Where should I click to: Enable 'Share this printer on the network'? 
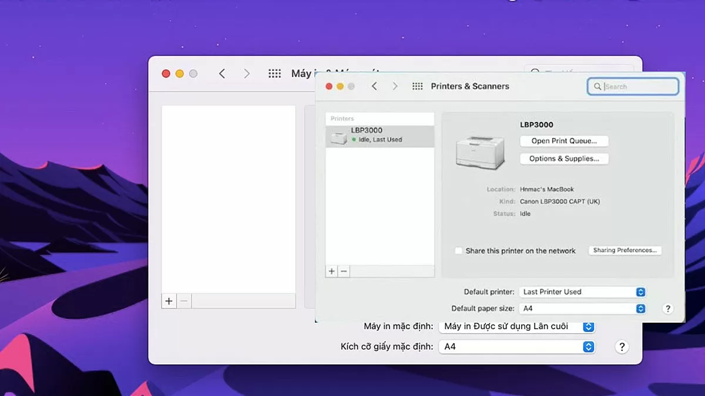(x=458, y=251)
